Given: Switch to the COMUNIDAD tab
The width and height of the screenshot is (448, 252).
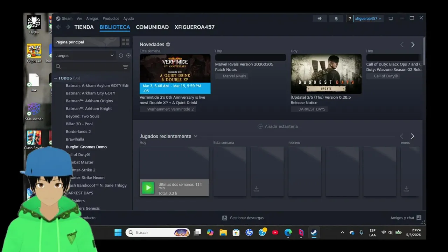Looking at the screenshot, I should (152, 27).
